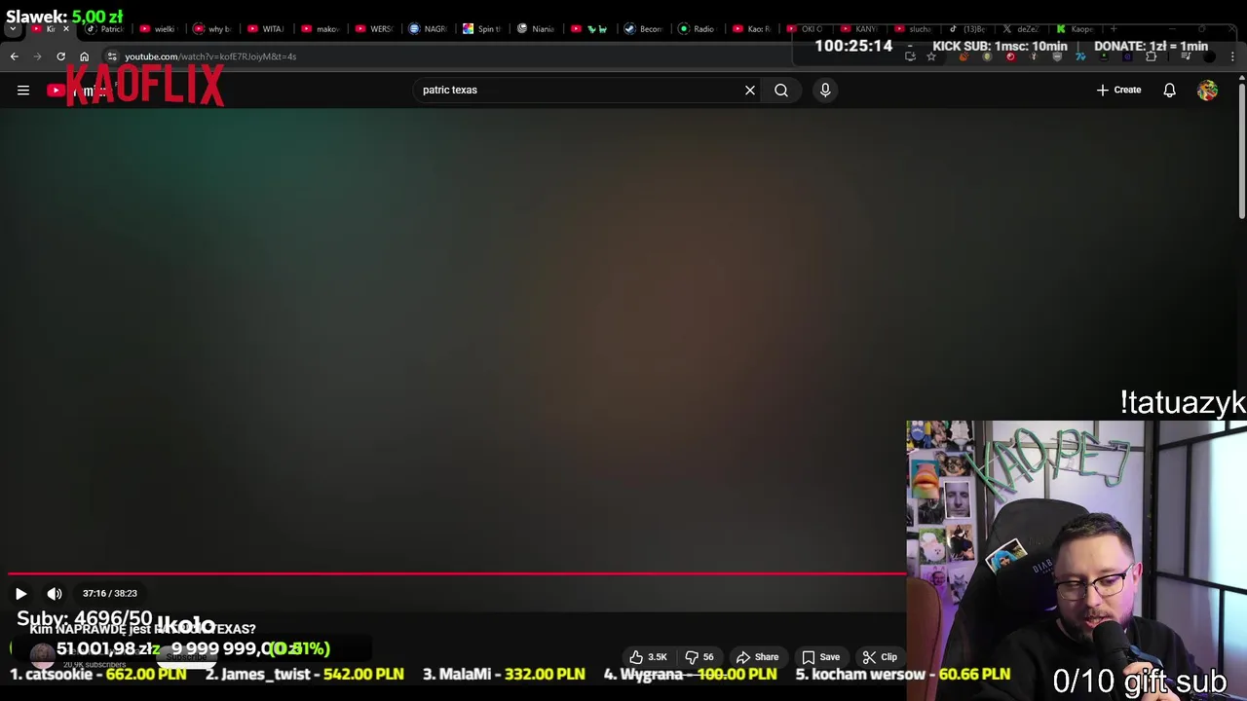Play the video

click(x=20, y=594)
